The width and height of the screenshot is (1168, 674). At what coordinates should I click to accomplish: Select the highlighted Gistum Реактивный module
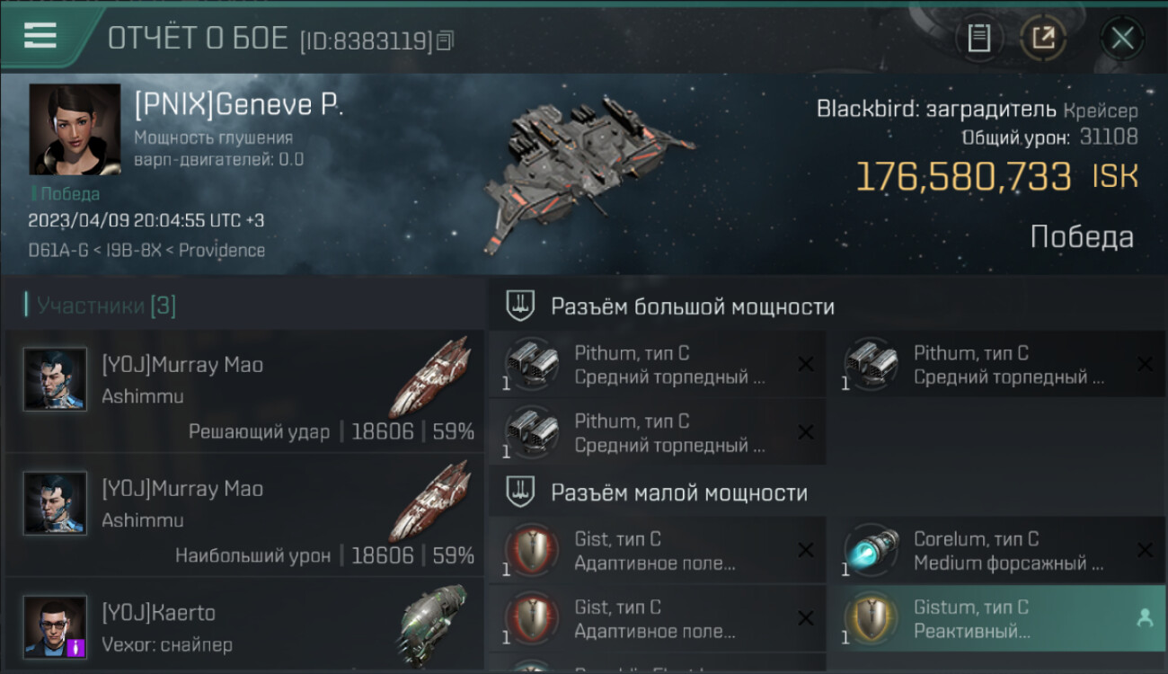tap(996, 618)
